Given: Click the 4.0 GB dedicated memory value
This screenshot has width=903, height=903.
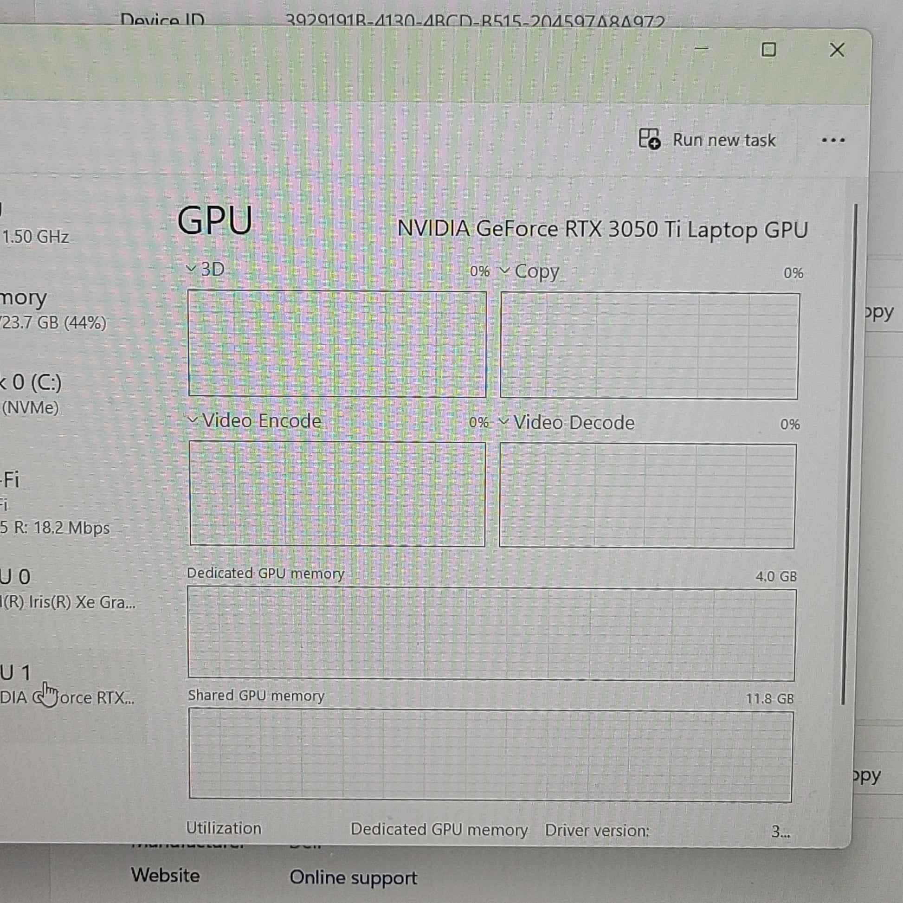Looking at the screenshot, I should click(x=776, y=576).
